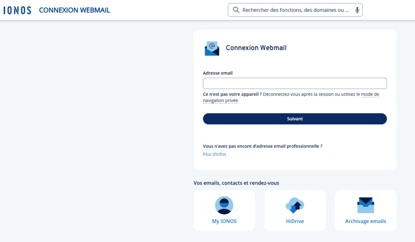Viewport: 415px width, 242px height.
Task: Activate the microphone voice search icon
Action: pos(357,10)
